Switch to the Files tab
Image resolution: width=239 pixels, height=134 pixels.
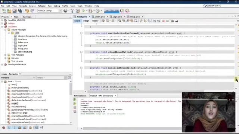(x=16, y=17)
